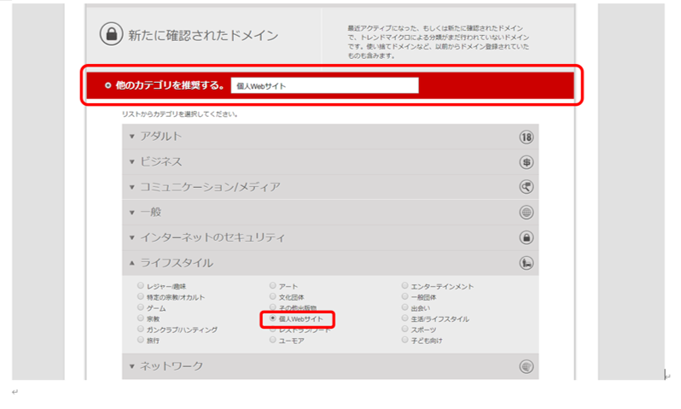
Task: Choose the 旅行 radio option
Action: [x=141, y=340]
